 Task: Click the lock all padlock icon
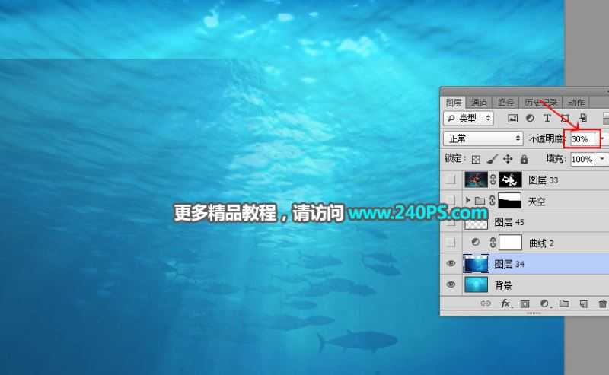point(524,159)
